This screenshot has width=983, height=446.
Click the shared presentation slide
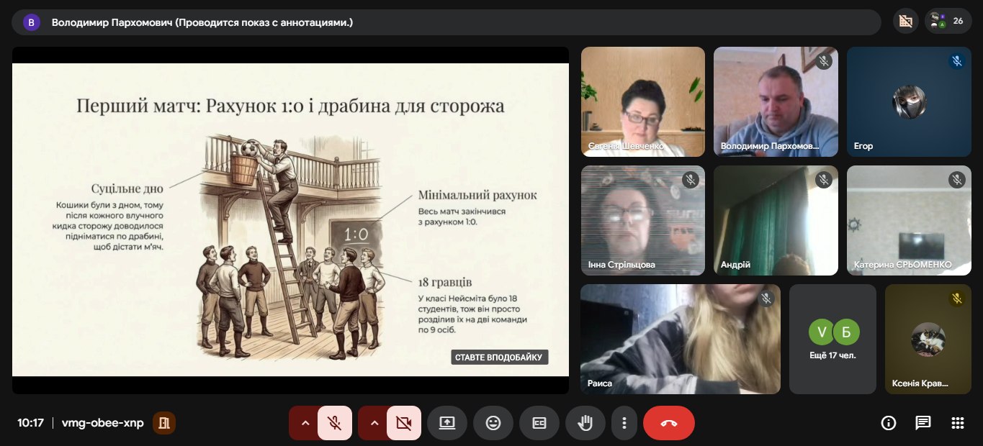point(290,219)
